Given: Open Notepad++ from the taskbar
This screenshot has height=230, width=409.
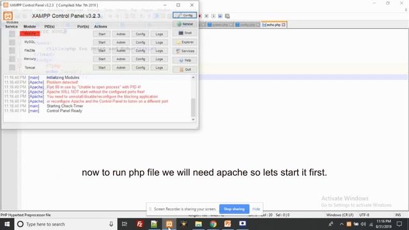Looking at the screenshot, I should 154,224.
